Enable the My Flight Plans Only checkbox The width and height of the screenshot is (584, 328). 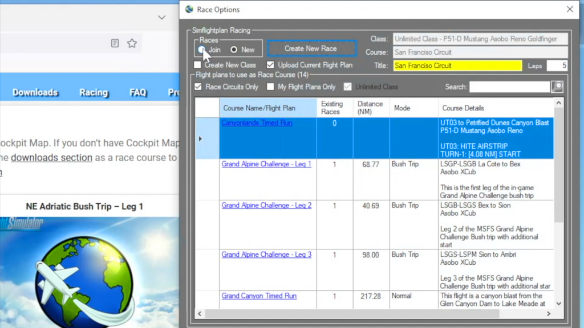pyautogui.click(x=271, y=87)
